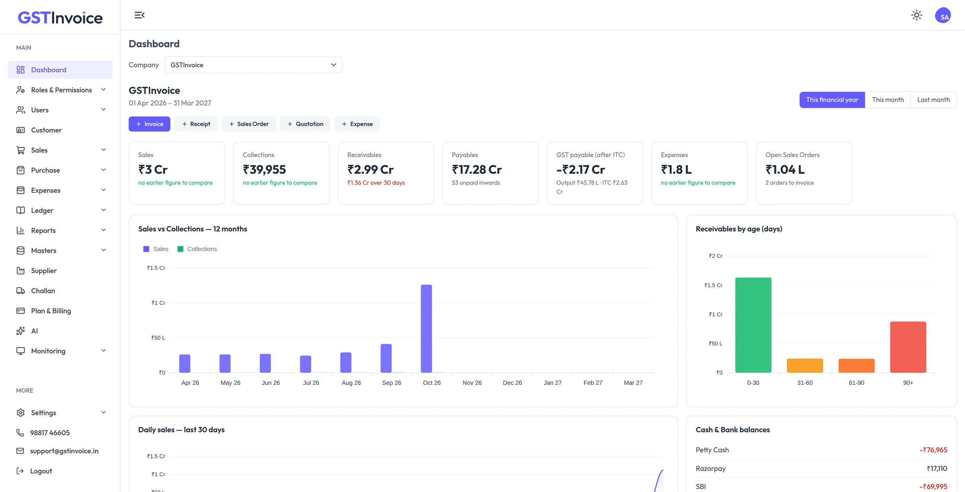Click the mail icon beside support email
This screenshot has height=492, width=965.
pyautogui.click(x=20, y=451)
